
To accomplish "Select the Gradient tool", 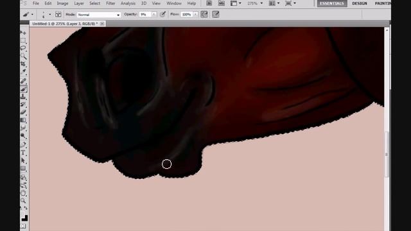I will point(23,120).
